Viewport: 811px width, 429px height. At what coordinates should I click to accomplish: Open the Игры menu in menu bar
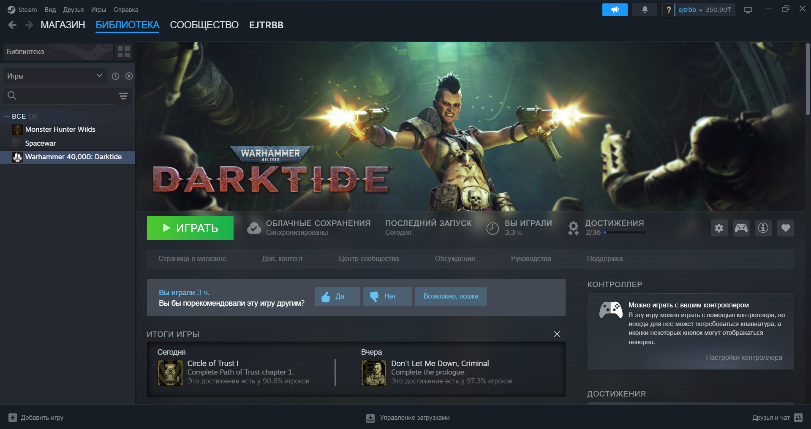point(98,10)
